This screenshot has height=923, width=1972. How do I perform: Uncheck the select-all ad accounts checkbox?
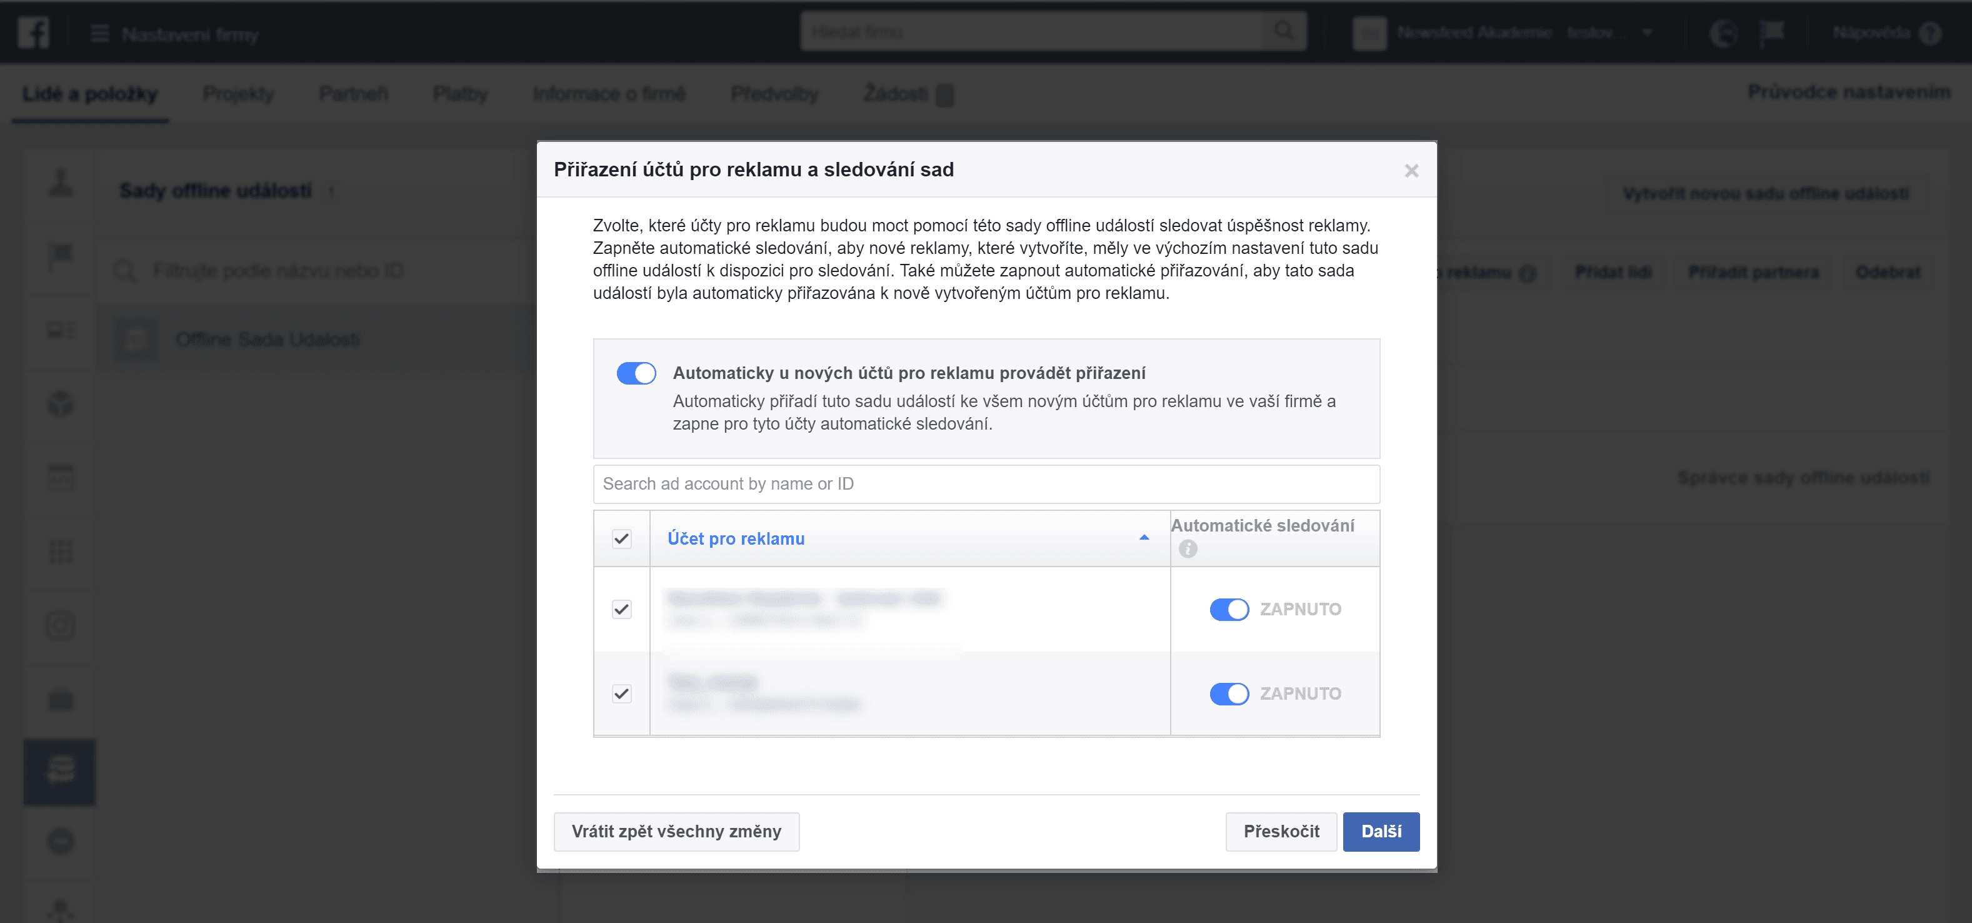point(622,539)
